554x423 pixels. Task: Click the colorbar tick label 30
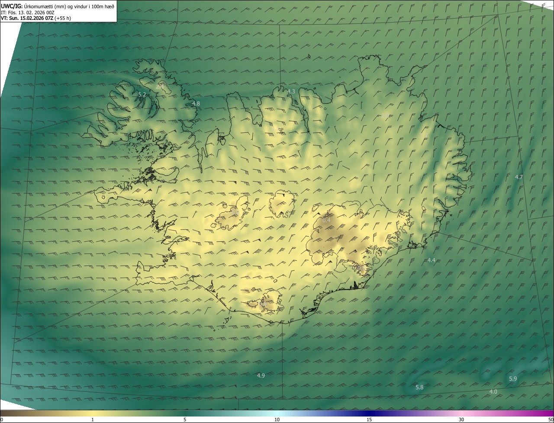461,420
